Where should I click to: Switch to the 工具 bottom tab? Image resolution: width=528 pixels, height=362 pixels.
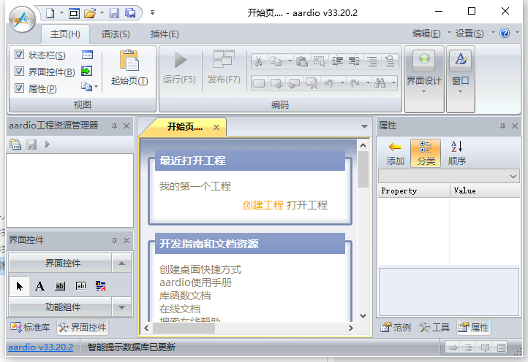(x=434, y=327)
